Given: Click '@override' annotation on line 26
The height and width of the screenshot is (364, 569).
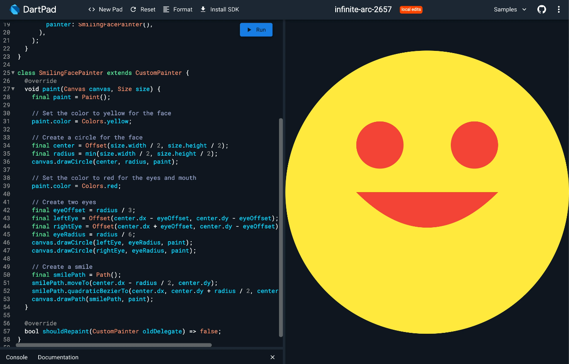Looking at the screenshot, I should (x=40, y=81).
